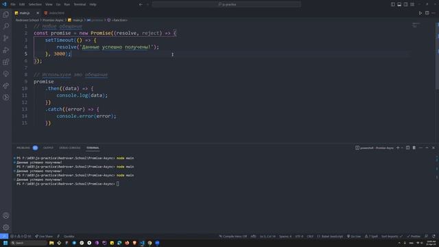Screen dimensions: 439x247
Task: Open Customize Layout button
Action: click(x=412, y=5)
